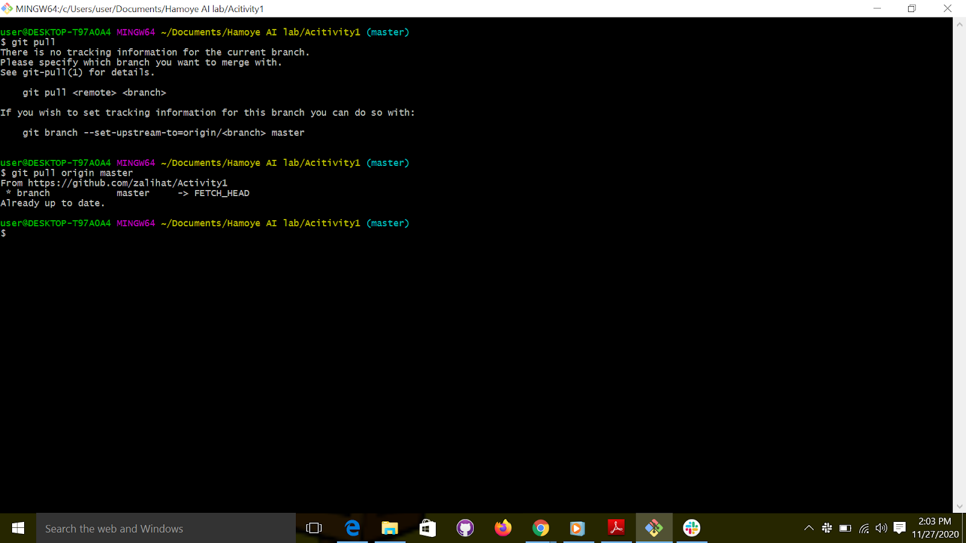Image resolution: width=966 pixels, height=543 pixels.
Task: Open the volume control icon
Action: 881,529
